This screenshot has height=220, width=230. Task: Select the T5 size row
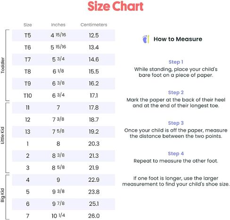(x=64, y=35)
